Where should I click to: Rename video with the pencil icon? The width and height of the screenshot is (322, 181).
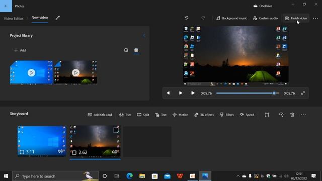pos(58,18)
